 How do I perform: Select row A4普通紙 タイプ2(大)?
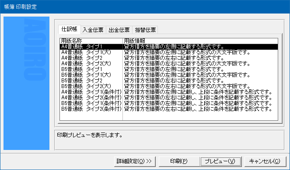pos(169,64)
